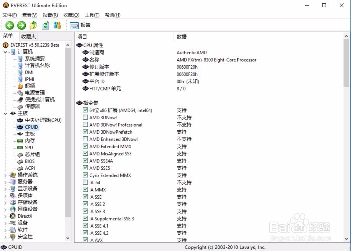Click the Refresh toolbar icon

45,25
